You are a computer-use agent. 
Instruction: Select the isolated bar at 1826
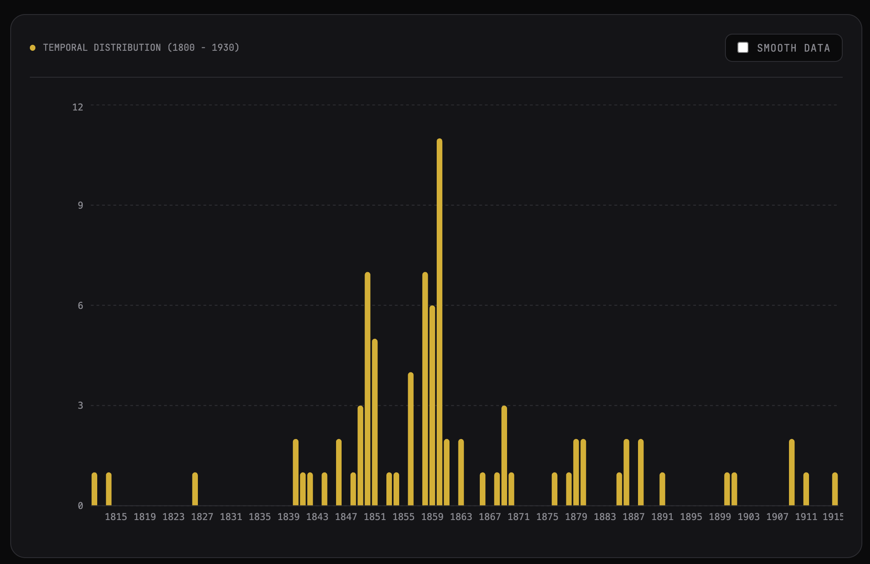click(x=195, y=489)
